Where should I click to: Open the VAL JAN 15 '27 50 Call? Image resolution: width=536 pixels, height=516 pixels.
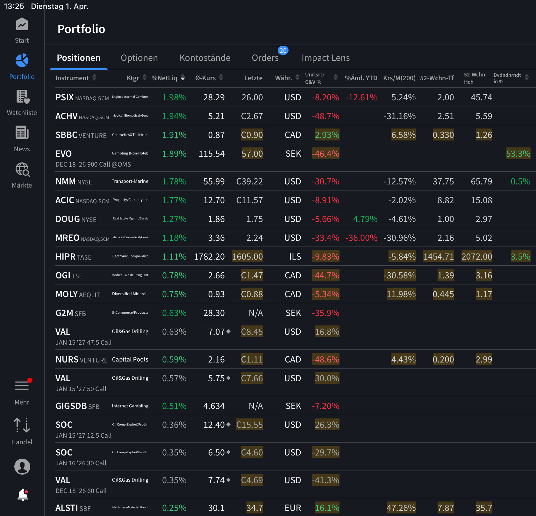pos(295,383)
